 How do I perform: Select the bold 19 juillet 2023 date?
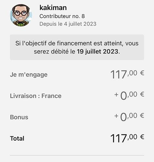[x=98, y=52]
